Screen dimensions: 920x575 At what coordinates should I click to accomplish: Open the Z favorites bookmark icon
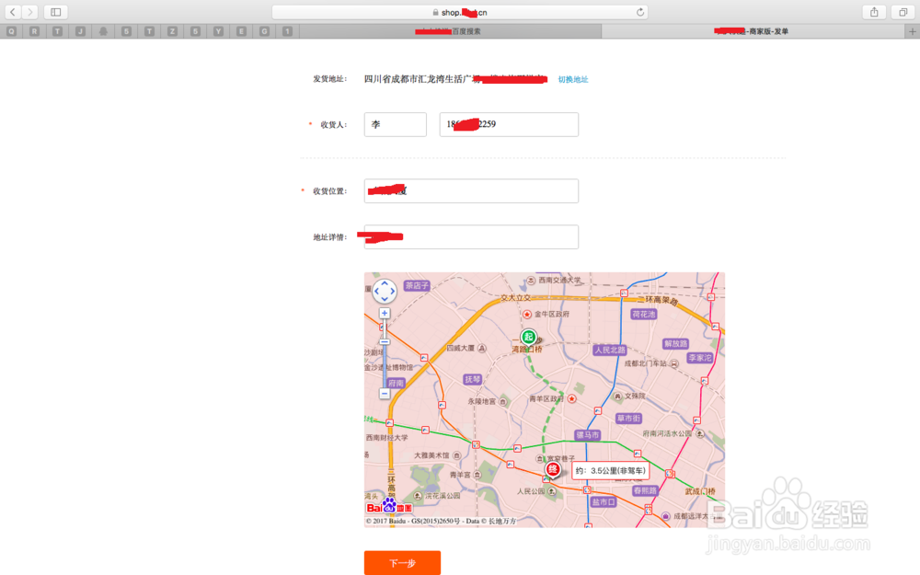(x=173, y=31)
